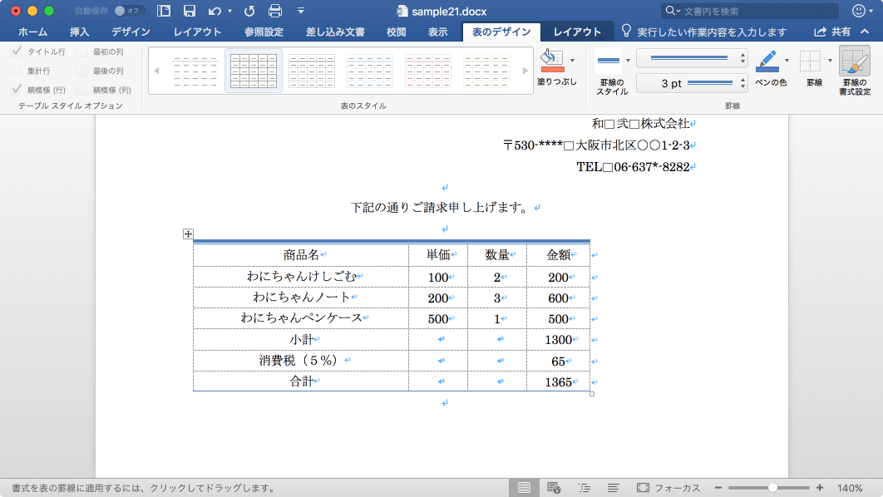Image resolution: width=883 pixels, height=497 pixels.
Task: Click the 商品名 header cell
Action: pyautogui.click(x=301, y=255)
